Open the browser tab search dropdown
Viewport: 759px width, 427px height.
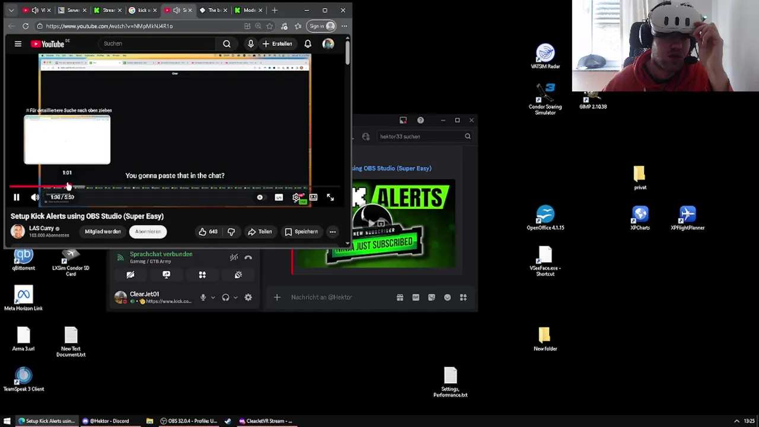[x=11, y=10]
